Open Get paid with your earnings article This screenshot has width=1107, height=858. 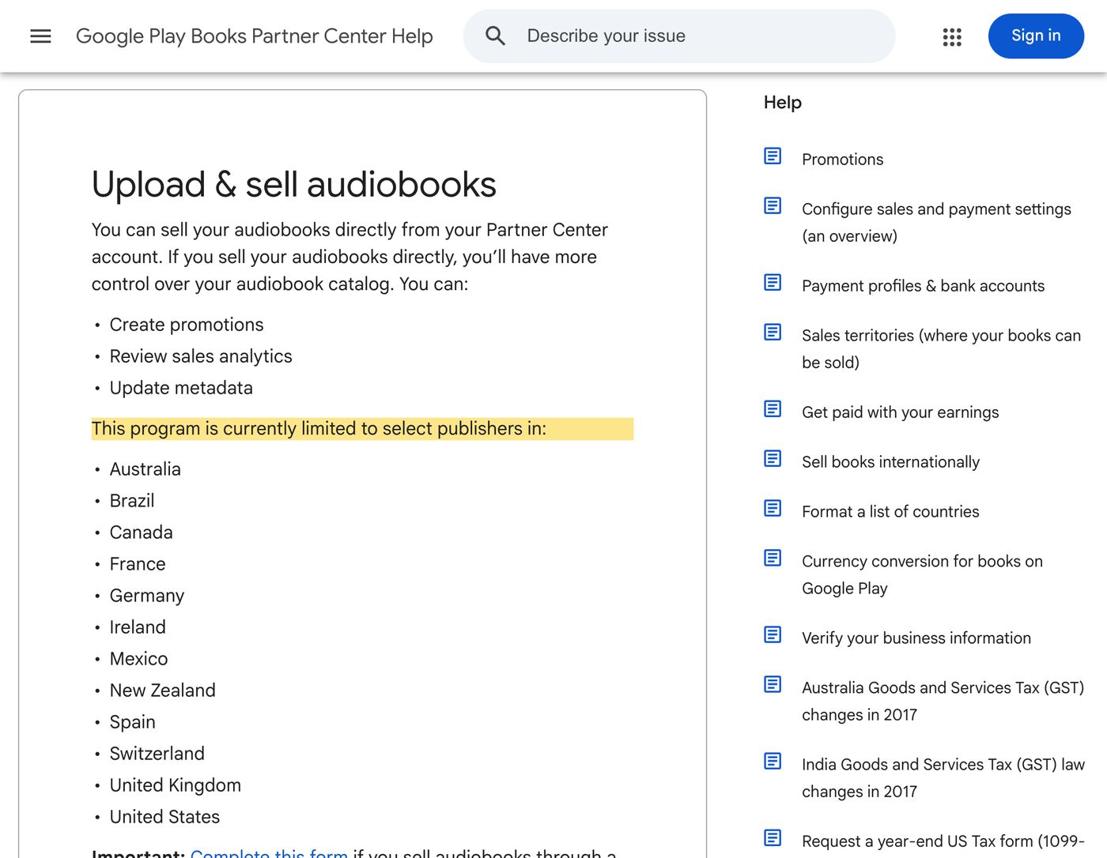click(x=900, y=412)
